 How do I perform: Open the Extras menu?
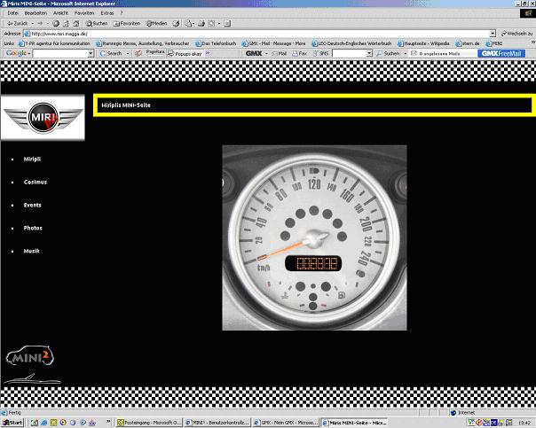click(x=106, y=14)
